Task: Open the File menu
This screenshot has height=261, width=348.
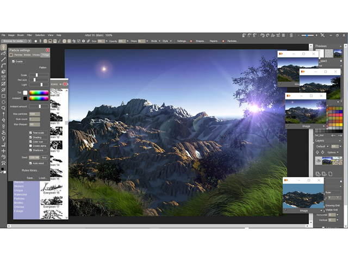Action: (3, 35)
